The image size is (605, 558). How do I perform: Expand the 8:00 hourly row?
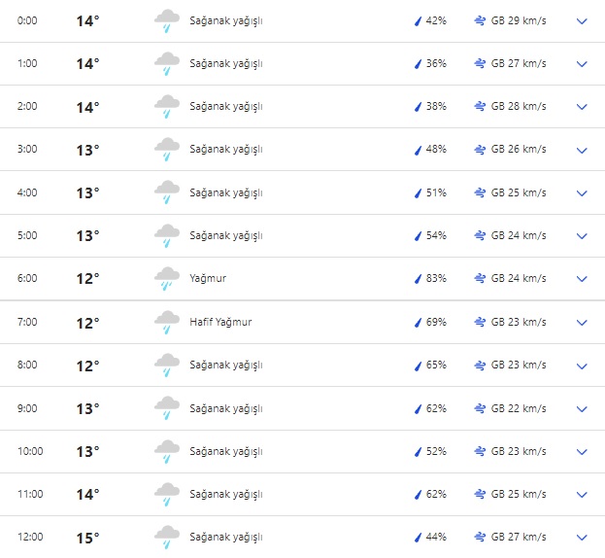click(582, 366)
